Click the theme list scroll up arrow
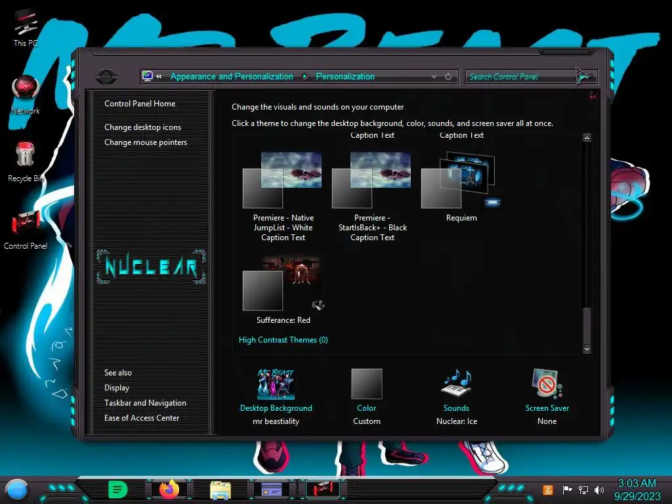The height and width of the screenshot is (504, 672). tap(587, 138)
